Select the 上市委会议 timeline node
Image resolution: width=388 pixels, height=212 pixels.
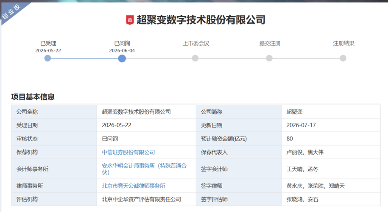(195, 59)
